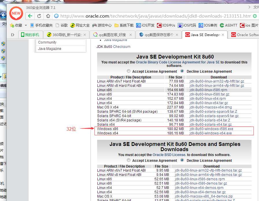
Task: Accept License Agreement for JDK 8u60
Action: [x=129, y=71]
